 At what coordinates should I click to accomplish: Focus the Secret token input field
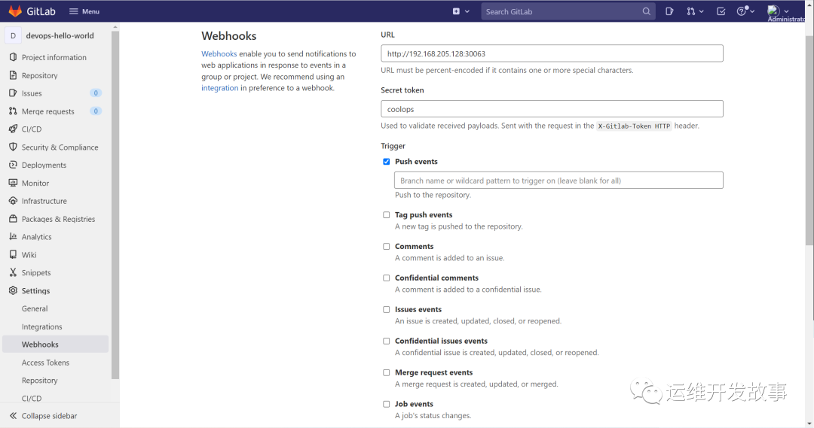[x=552, y=109]
